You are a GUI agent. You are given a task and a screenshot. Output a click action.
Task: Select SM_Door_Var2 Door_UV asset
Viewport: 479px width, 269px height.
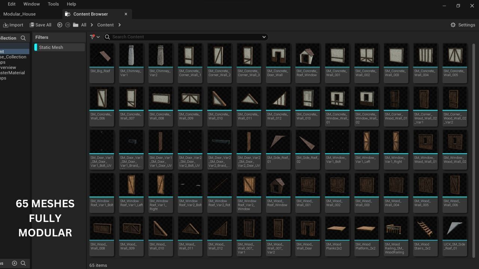click(249, 150)
